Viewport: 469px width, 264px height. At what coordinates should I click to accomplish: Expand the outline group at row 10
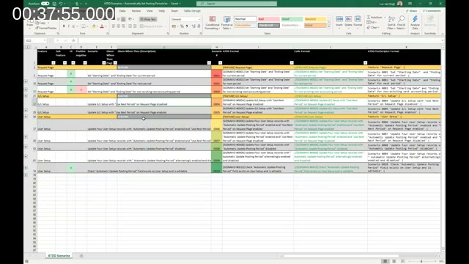[26, 81]
